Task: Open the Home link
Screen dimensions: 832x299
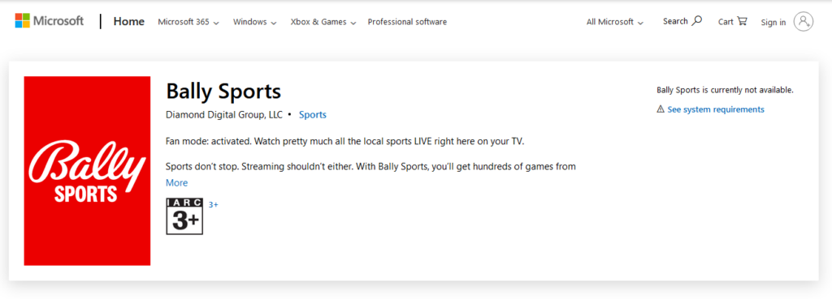Action: [x=129, y=22]
